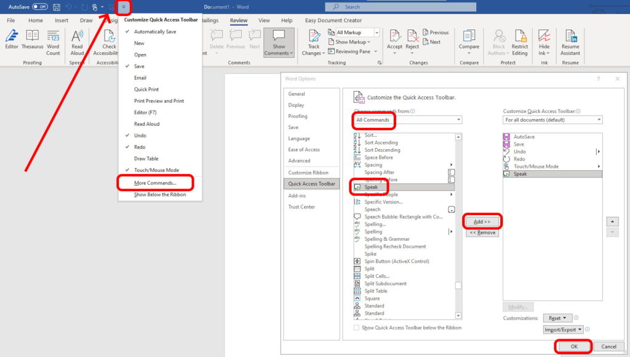Click the Compare documents icon

(469, 40)
